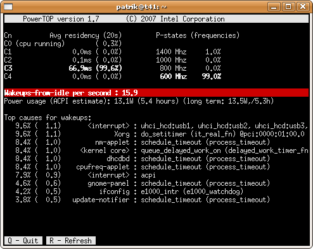Click the 'Q - Quit' option

pos(23,241)
